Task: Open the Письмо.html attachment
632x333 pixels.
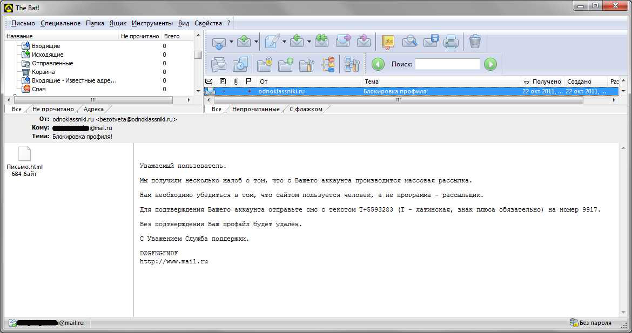Action: pyautogui.click(x=24, y=161)
